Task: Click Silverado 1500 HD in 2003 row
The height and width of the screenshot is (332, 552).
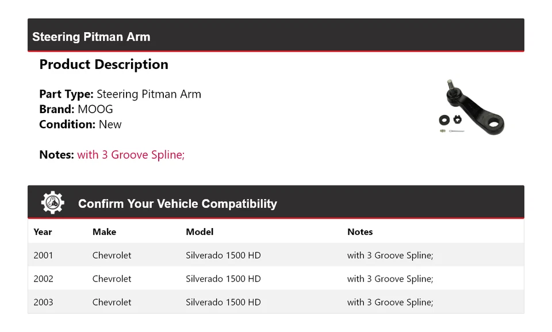Action: click(223, 302)
